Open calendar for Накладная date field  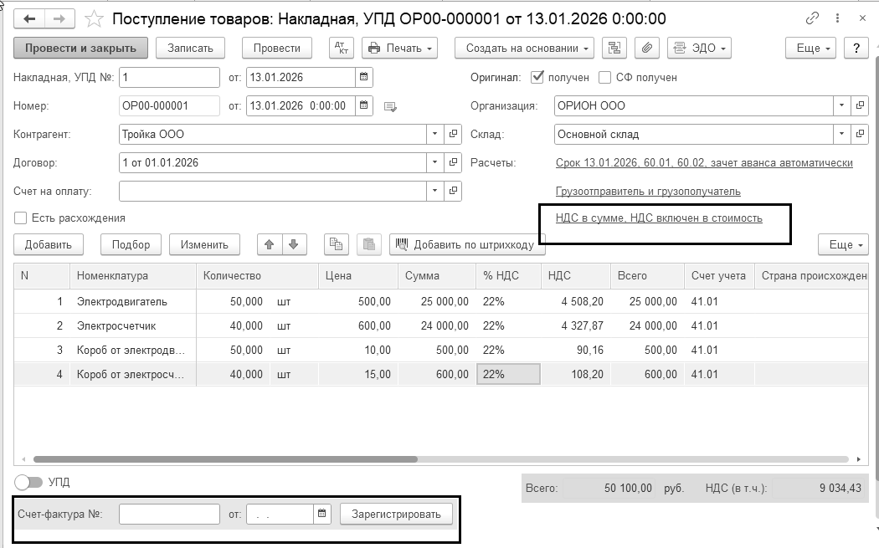click(363, 77)
